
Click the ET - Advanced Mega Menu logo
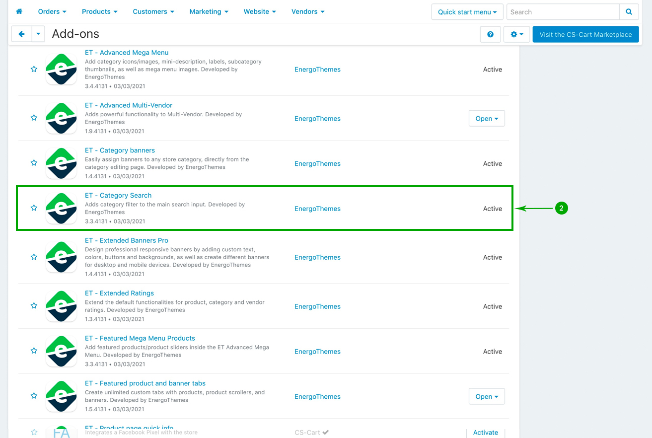[61, 69]
